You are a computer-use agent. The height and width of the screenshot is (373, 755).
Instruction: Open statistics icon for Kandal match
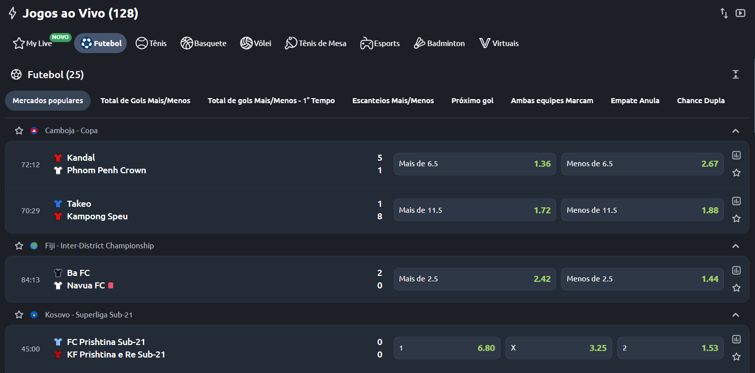coord(736,155)
